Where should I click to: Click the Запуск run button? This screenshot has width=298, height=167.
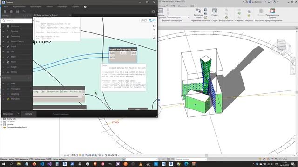coord(29,114)
